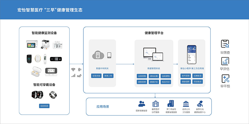
Task: Select the 政府公共卫生服务 government building icon
Action: [186, 104]
